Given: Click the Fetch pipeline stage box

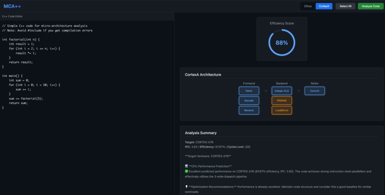Looking at the screenshot, I should tap(249, 91).
